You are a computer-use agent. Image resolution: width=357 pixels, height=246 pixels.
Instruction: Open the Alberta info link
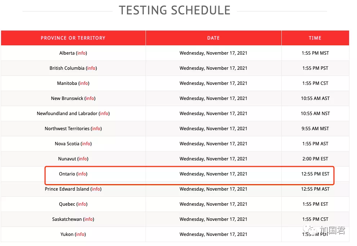pyautogui.click(x=81, y=53)
